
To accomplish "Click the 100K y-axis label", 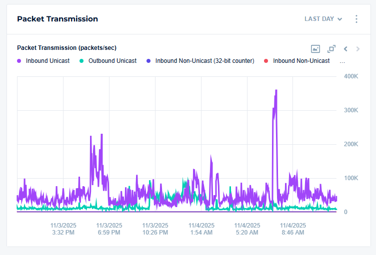I will pyautogui.click(x=351, y=178).
